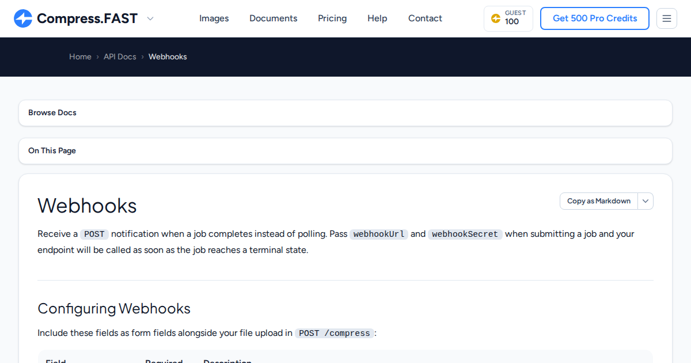Click the Webhooks breadcrumb text

pos(168,56)
